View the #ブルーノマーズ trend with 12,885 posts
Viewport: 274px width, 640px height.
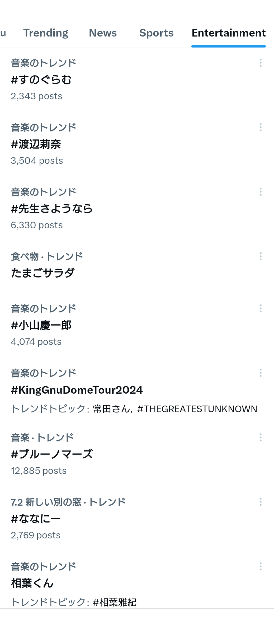pyautogui.click(x=137, y=454)
